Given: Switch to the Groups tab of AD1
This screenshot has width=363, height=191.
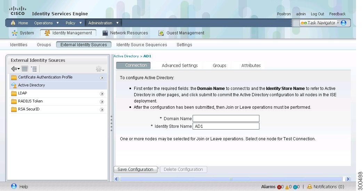Looking at the screenshot, I should tap(219, 65).
